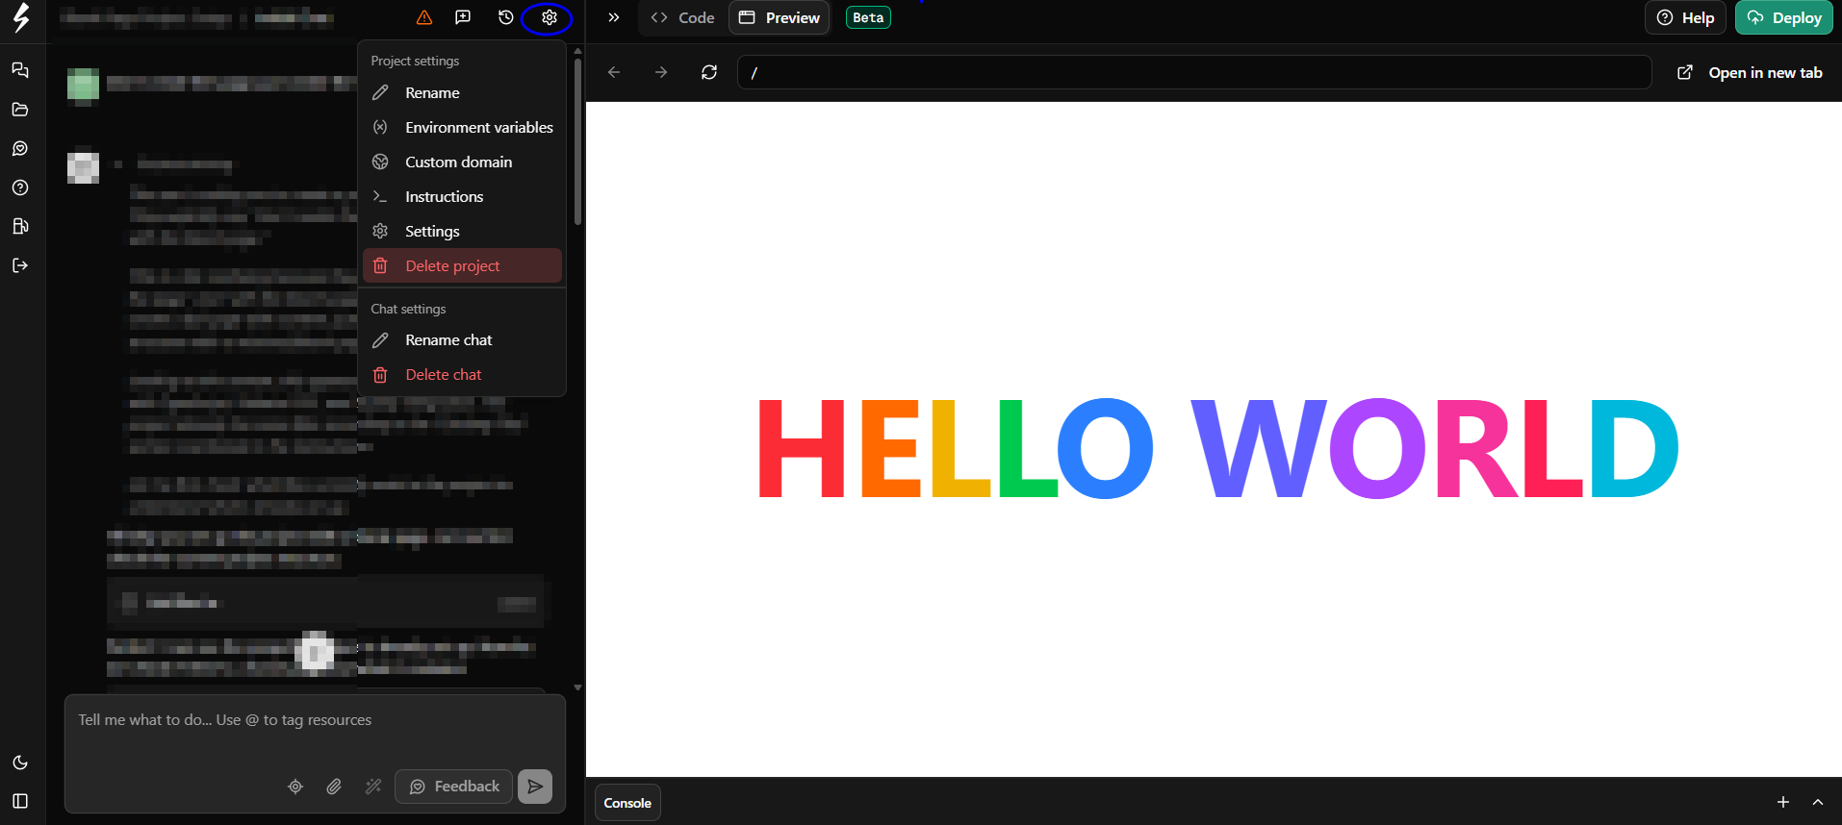Select Environment variables from project settings
The image size is (1842, 825).
click(478, 127)
